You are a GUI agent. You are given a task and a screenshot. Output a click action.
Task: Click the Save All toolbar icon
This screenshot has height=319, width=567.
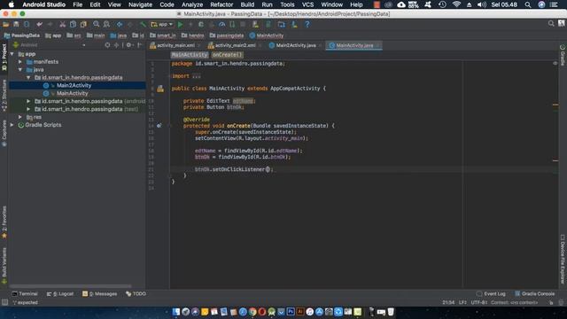(16, 24)
